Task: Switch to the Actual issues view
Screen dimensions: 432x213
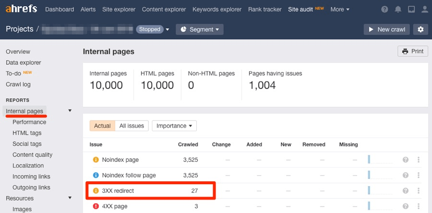Action: [102, 126]
